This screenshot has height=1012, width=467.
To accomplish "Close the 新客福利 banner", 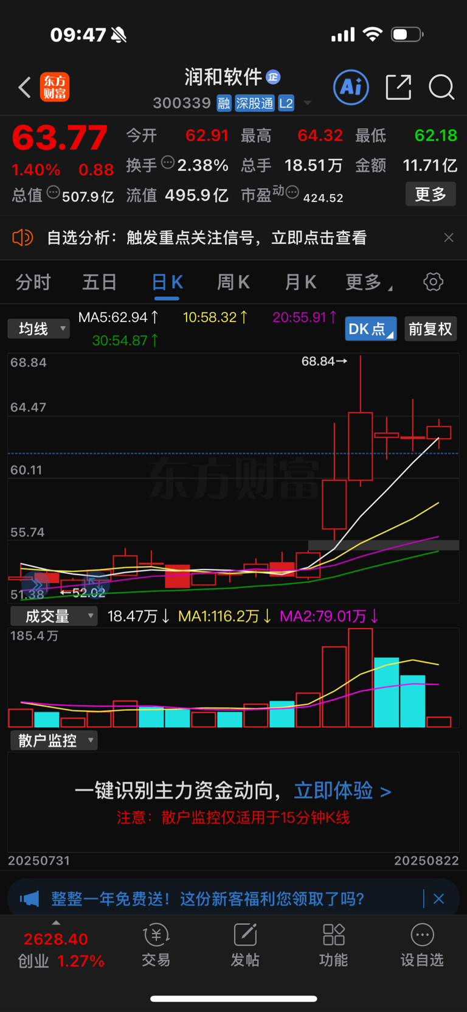I will 439,899.
